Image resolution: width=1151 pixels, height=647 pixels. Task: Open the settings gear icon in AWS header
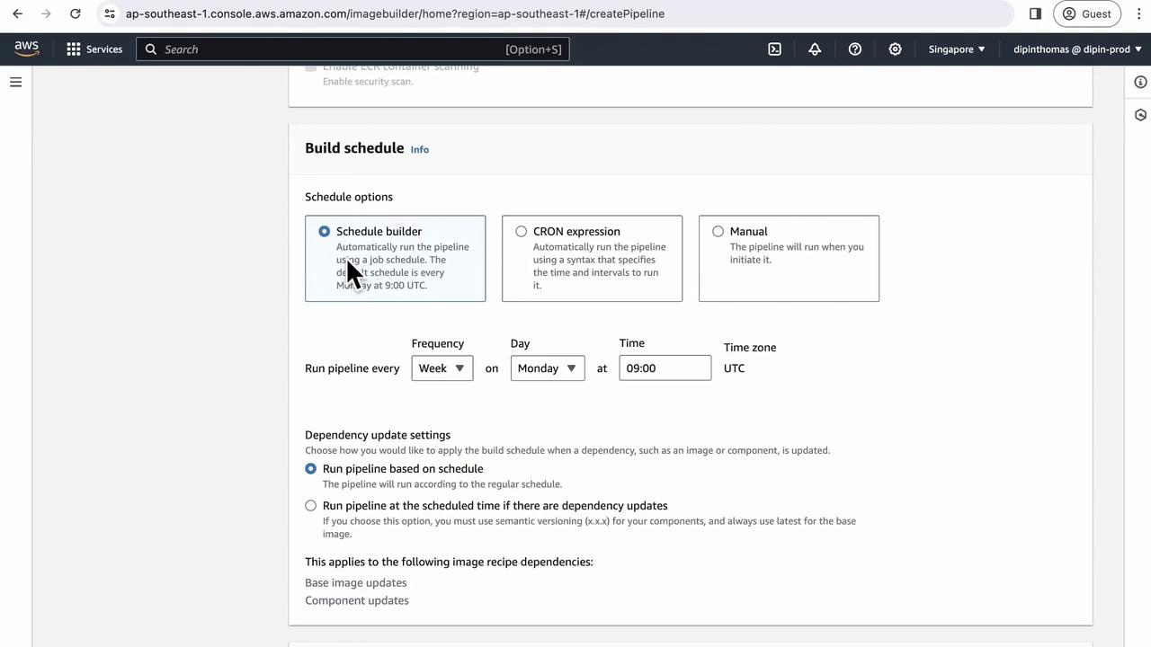click(895, 49)
